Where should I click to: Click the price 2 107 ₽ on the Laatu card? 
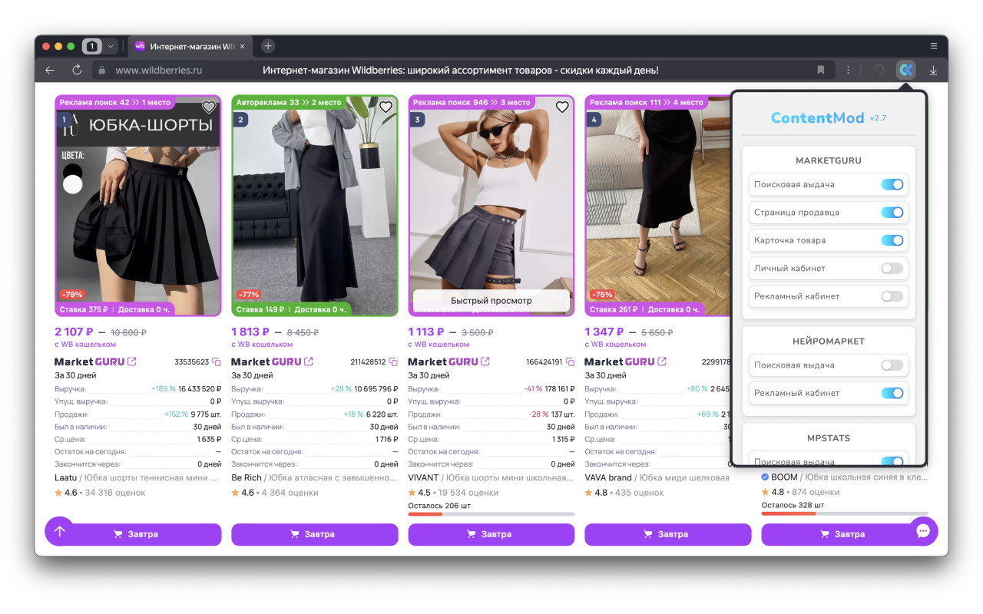pos(74,332)
